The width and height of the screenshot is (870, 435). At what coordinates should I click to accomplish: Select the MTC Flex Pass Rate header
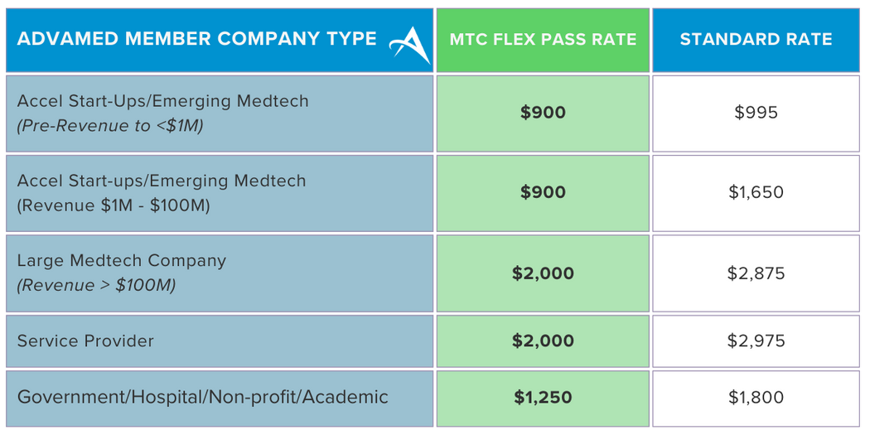(543, 40)
